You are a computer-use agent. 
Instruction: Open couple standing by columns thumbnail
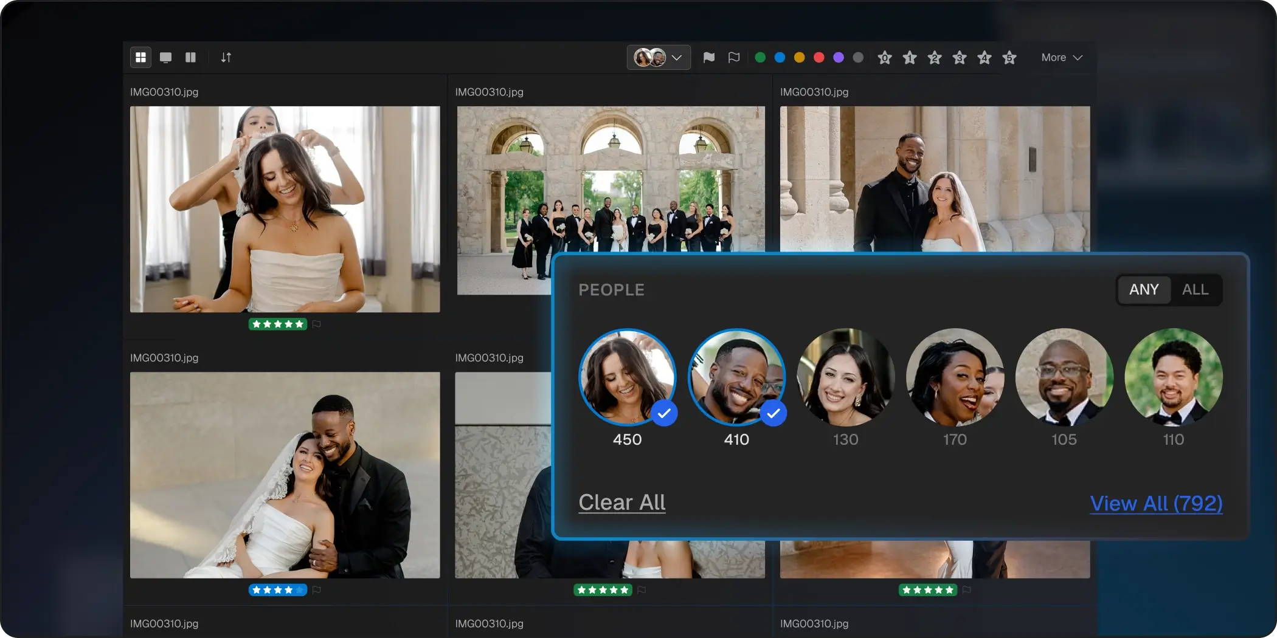coord(935,179)
